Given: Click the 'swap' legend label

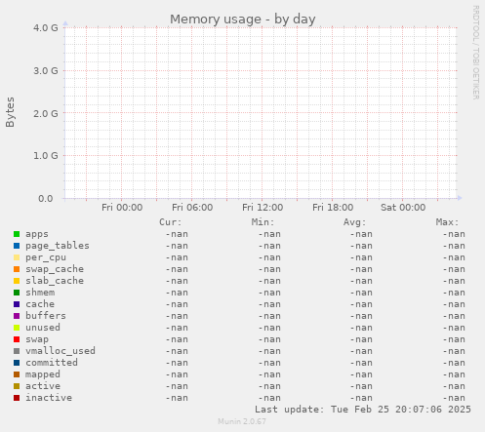Looking at the screenshot, I should click(x=37, y=339).
